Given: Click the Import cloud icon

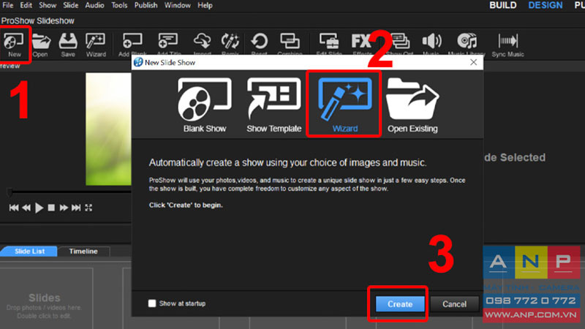Looking at the screenshot, I should (203, 45).
